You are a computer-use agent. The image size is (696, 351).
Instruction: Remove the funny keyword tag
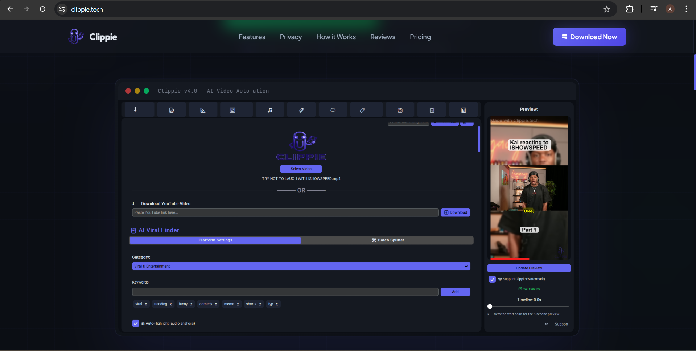coord(191,304)
